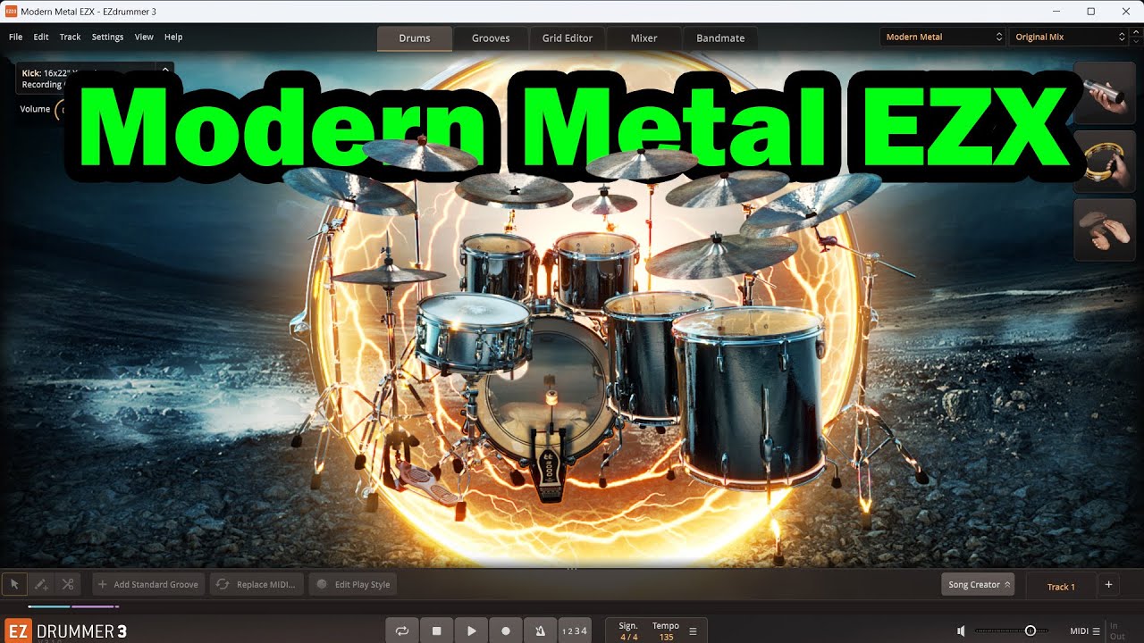
Task: Toggle the metronome
Action: tap(540, 630)
